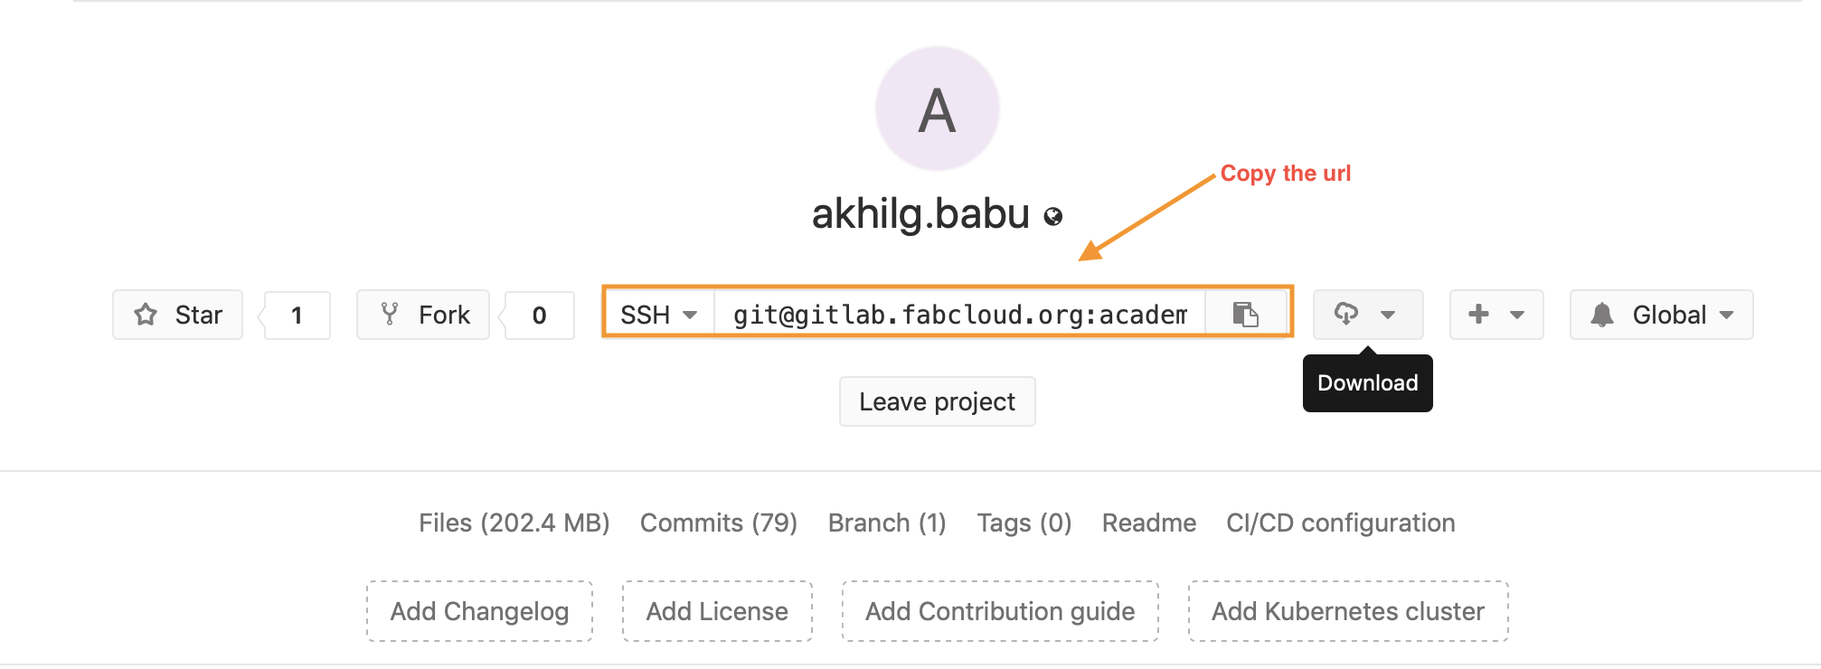1821x669 pixels.
Task: Click the Star button
Action: (178, 315)
